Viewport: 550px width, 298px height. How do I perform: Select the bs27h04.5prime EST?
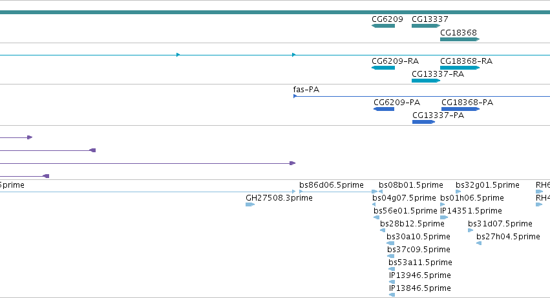(x=479, y=243)
